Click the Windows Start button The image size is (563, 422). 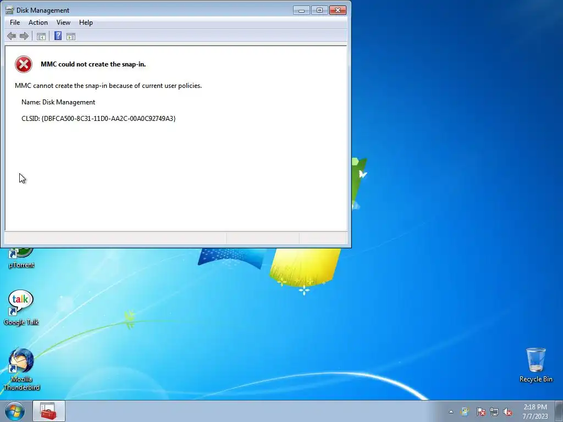tap(15, 411)
